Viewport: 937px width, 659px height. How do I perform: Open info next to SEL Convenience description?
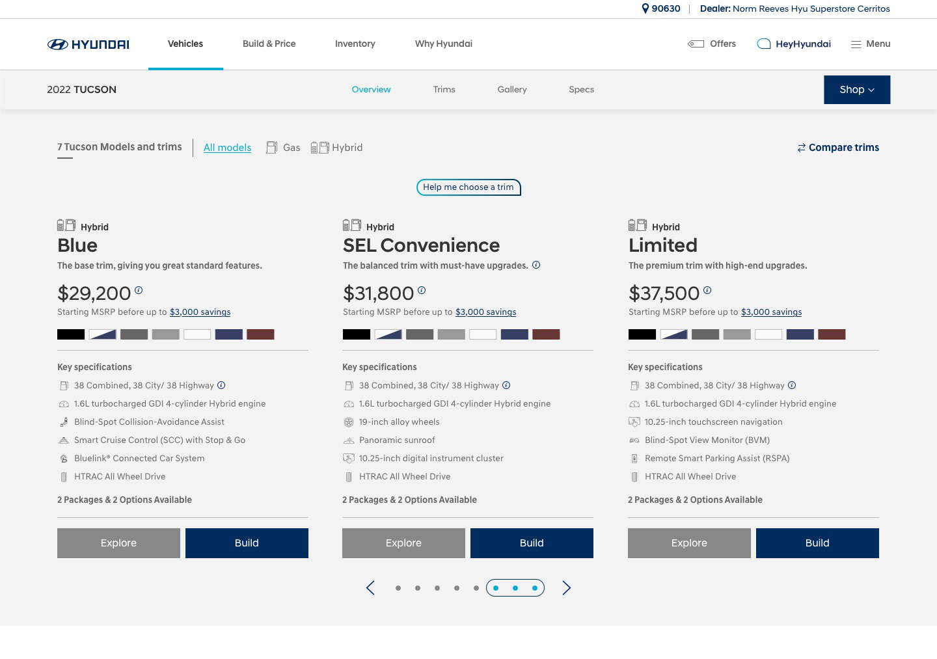tap(536, 265)
